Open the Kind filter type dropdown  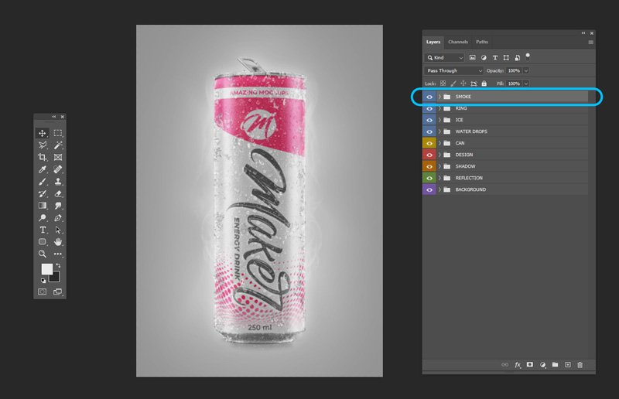[x=444, y=58]
